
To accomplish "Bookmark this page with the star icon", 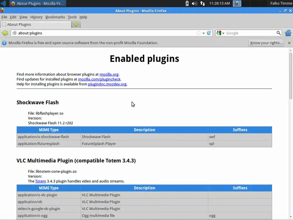I will tap(199, 33).
